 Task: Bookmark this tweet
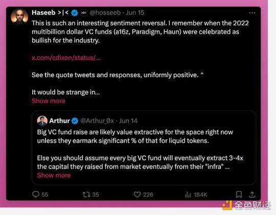(239, 195)
